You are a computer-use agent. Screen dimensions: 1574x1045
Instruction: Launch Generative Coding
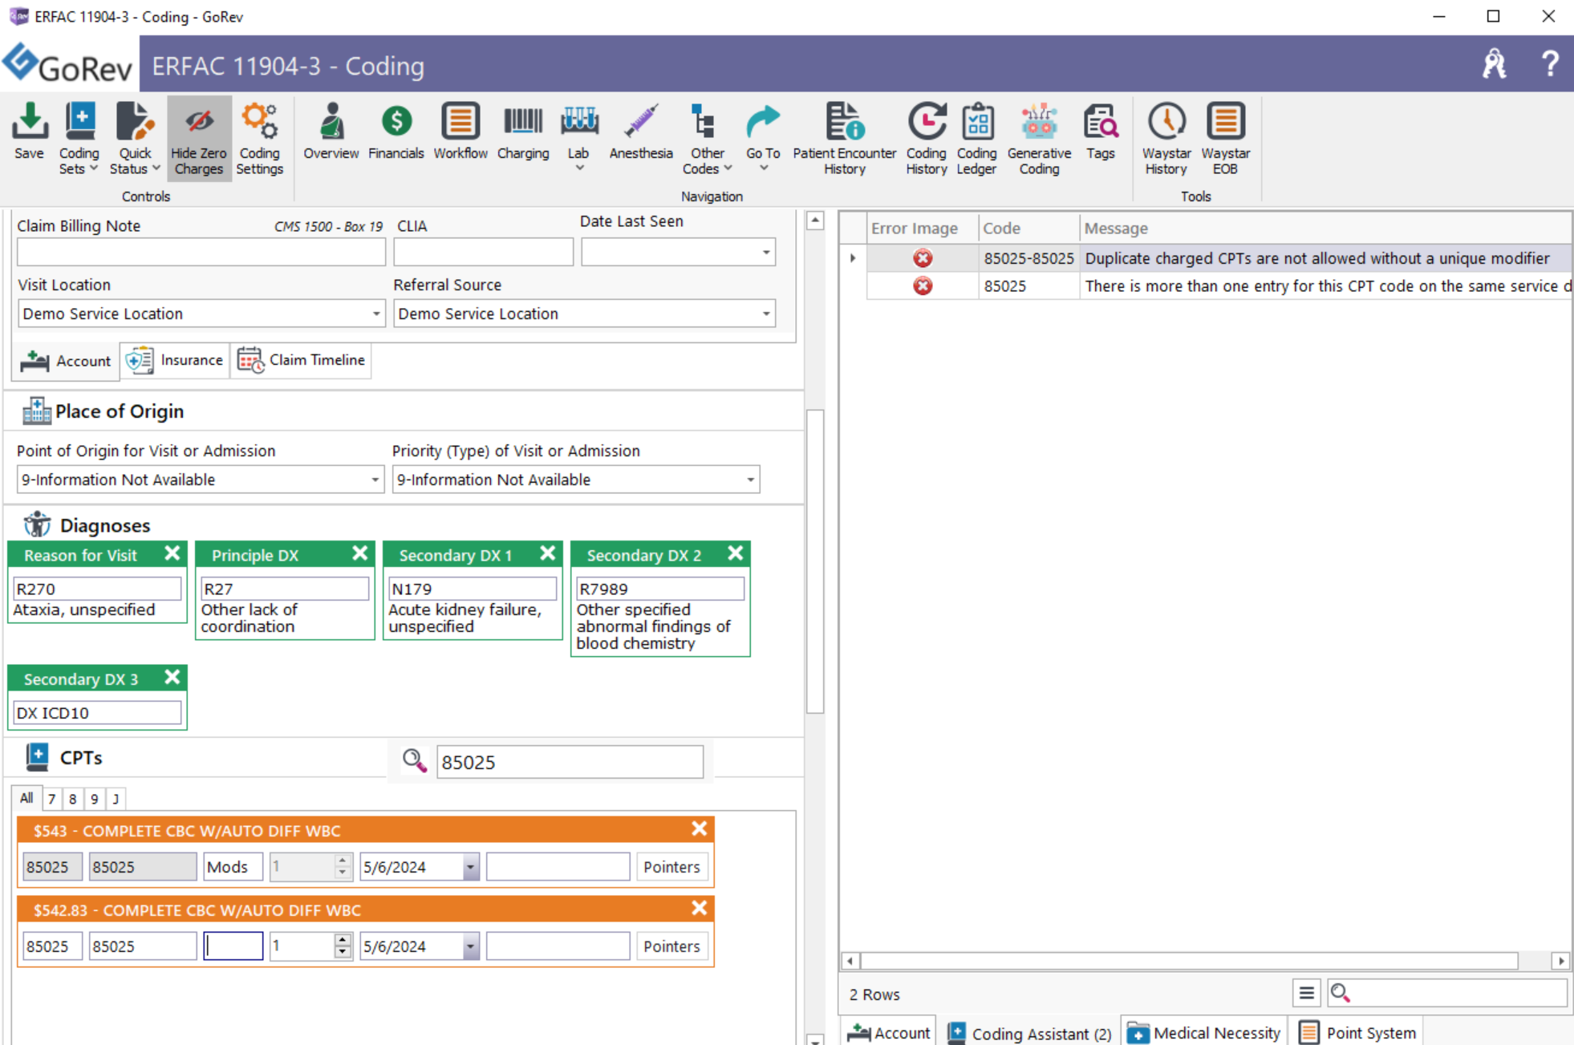tap(1039, 139)
